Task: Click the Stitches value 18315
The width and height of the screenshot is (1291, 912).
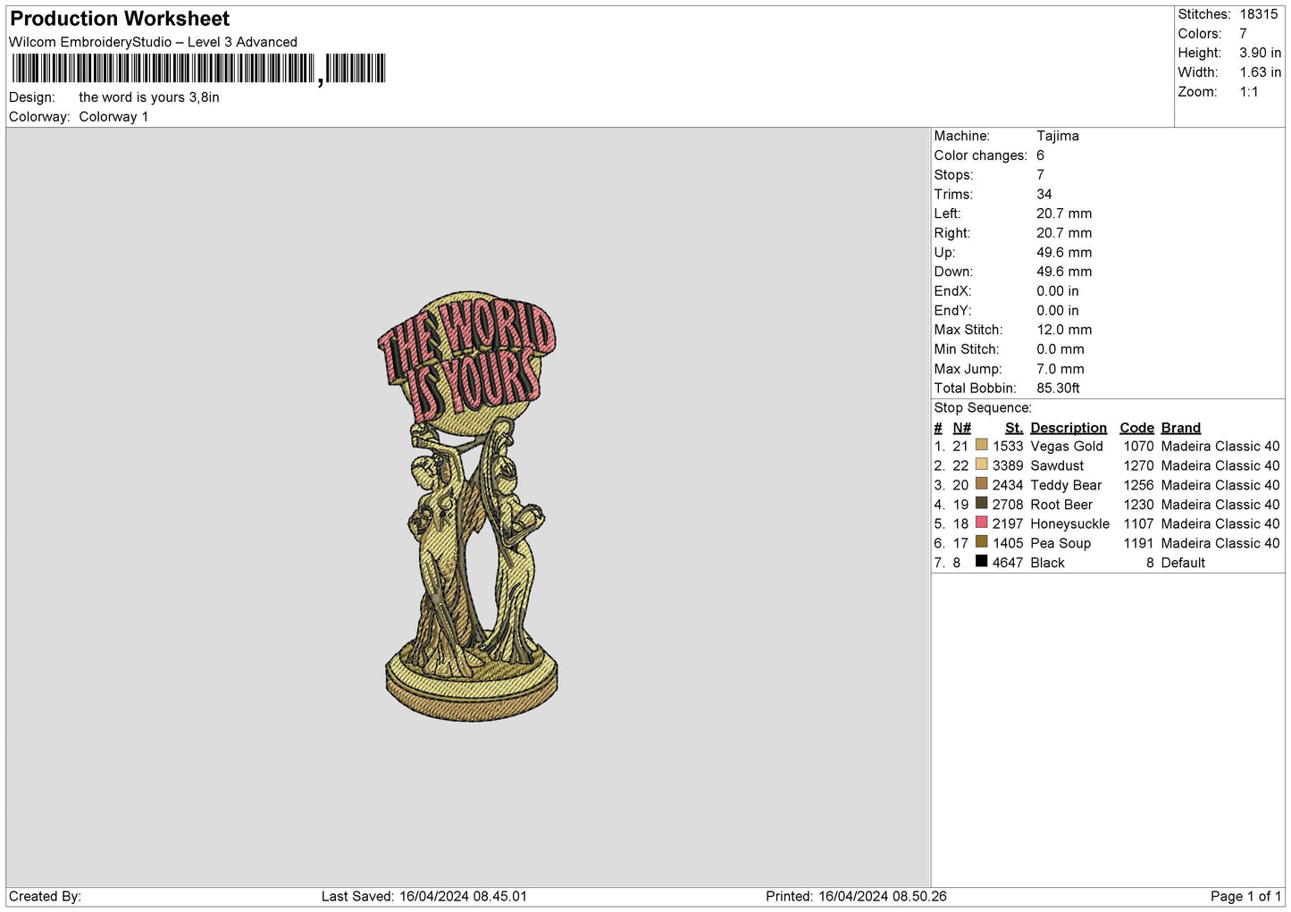Action: coord(1259,14)
